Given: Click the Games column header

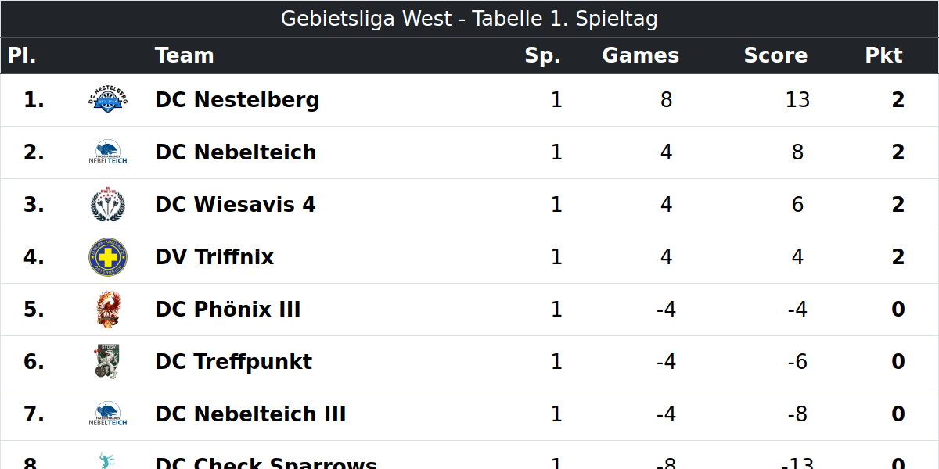Looking at the screenshot, I should pos(641,55).
